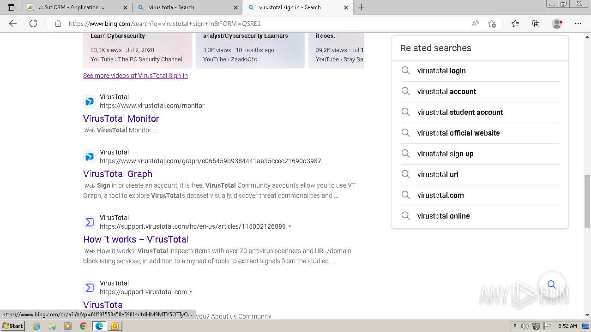Viewport: 591px width, 332px height.
Task: Open Learn Cybersecurity video card
Action: 138,50
